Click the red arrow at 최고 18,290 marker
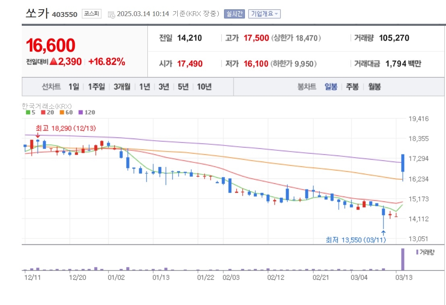The height and width of the screenshot is (305, 446). 38,135
